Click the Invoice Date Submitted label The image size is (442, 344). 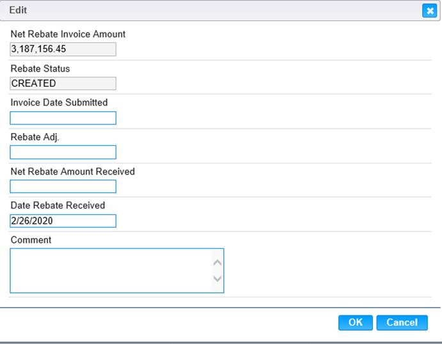tap(59, 102)
